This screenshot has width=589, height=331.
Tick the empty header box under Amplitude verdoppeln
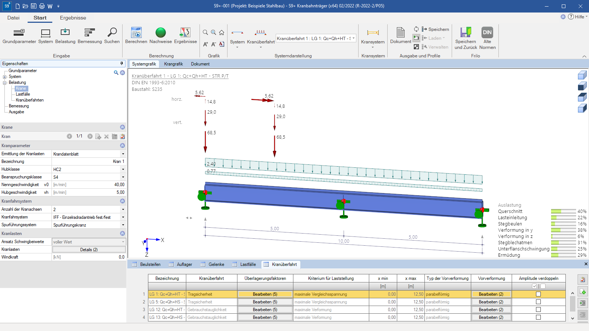(x=543, y=286)
